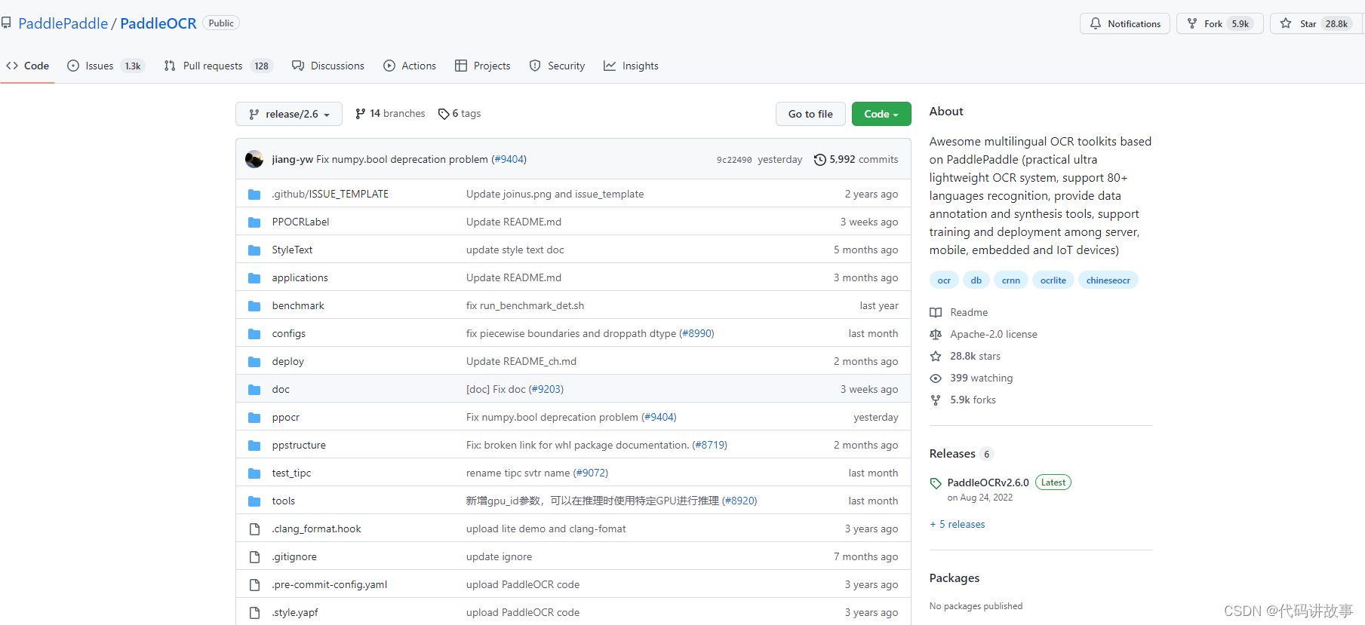Open the 6 tags link
The image size is (1365, 625).
click(x=460, y=114)
